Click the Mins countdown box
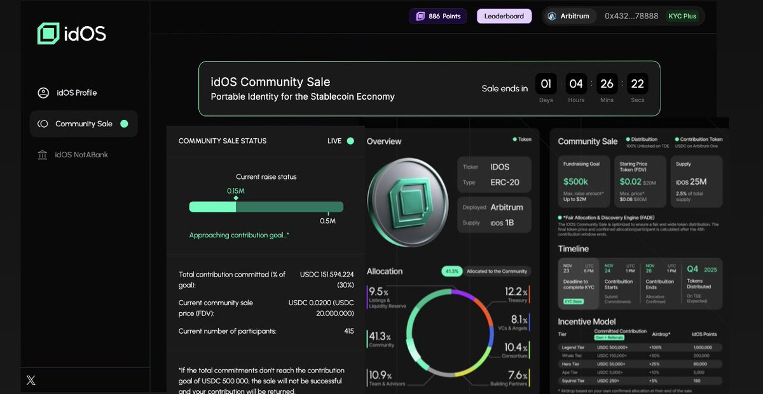Screen dimensions: 763x394 (x=607, y=84)
